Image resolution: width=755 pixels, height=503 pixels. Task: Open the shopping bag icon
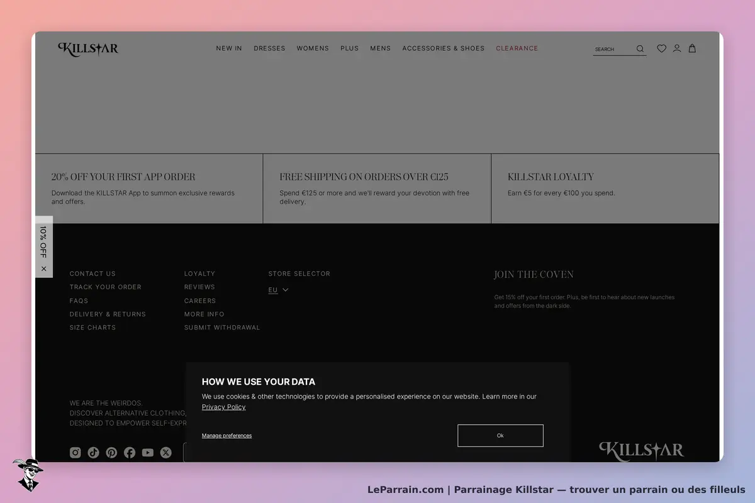692,48
